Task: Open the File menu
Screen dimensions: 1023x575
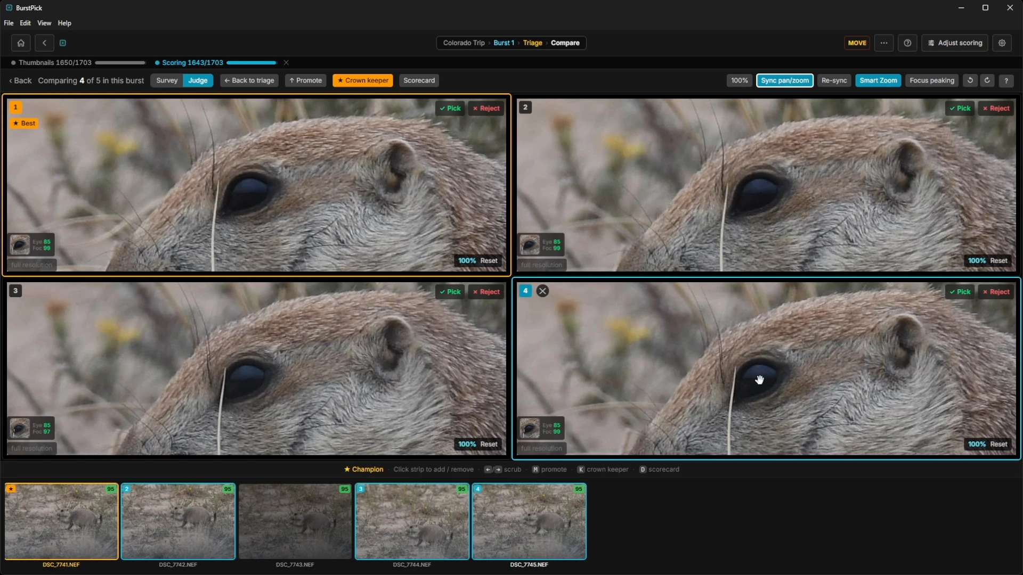Action: [9, 23]
